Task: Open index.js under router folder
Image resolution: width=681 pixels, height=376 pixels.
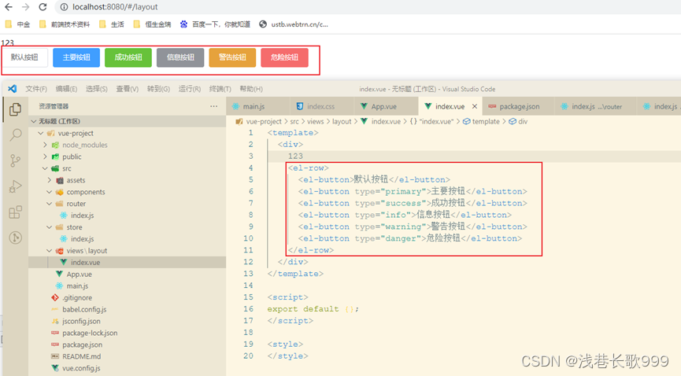Action: [127, 216]
